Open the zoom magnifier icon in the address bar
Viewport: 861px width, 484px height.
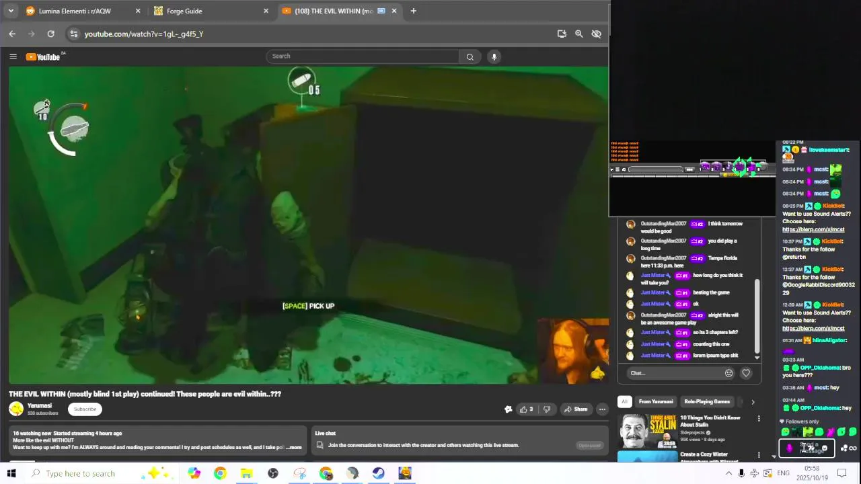(x=578, y=34)
